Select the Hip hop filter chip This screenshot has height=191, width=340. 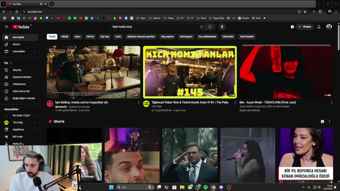105,37
